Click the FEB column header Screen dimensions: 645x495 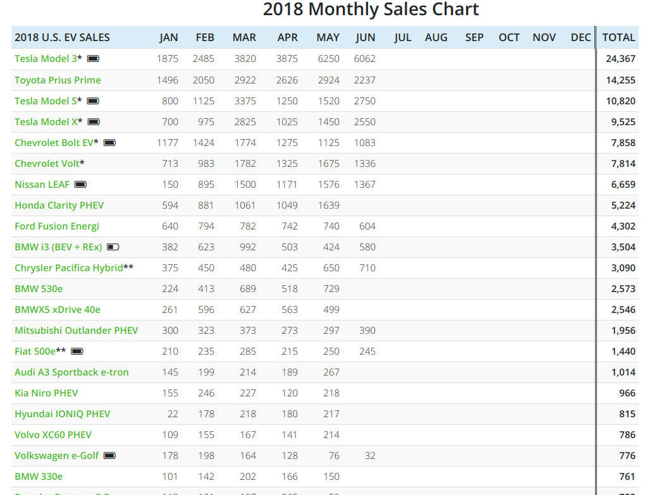(x=205, y=37)
